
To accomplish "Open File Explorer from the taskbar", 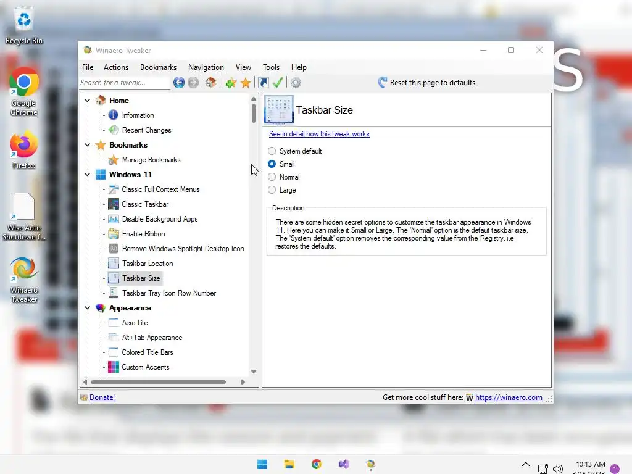I will (x=289, y=464).
